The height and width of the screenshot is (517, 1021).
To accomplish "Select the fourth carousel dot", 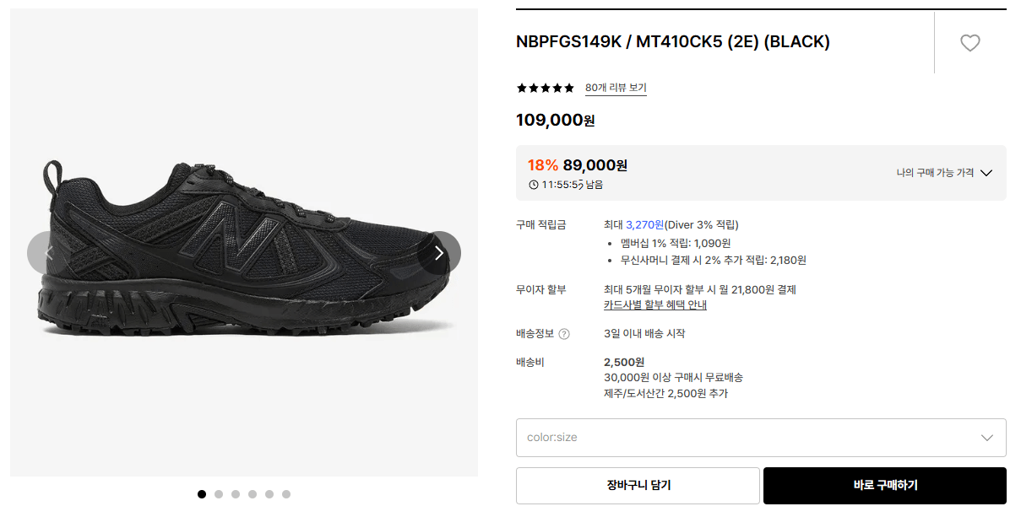I will tap(252, 493).
